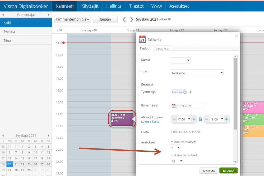Switch to the Tiedot tab
Image resolution: width=264 pixels, height=176 pixels.
click(144, 48)
